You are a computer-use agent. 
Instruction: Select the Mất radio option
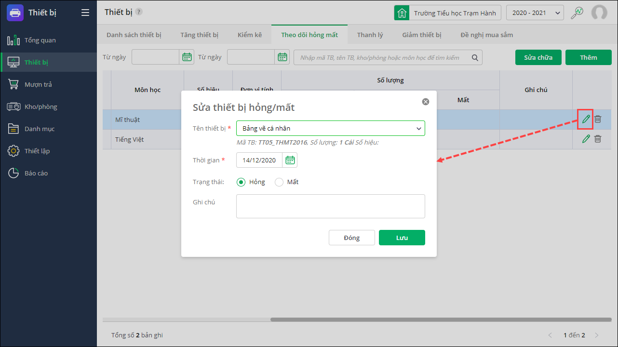point(279,182)
